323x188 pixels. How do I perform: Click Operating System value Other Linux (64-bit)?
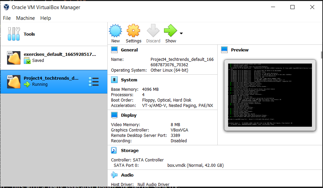click(x=169, y=70)
